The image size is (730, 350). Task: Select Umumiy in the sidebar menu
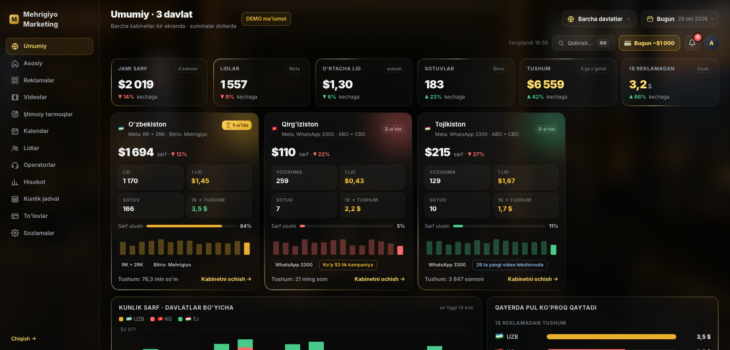pos(49,46)
